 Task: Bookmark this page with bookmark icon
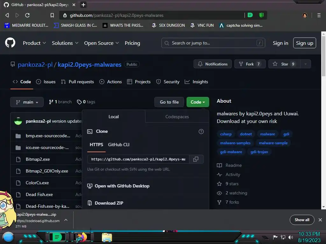[52, 15]
